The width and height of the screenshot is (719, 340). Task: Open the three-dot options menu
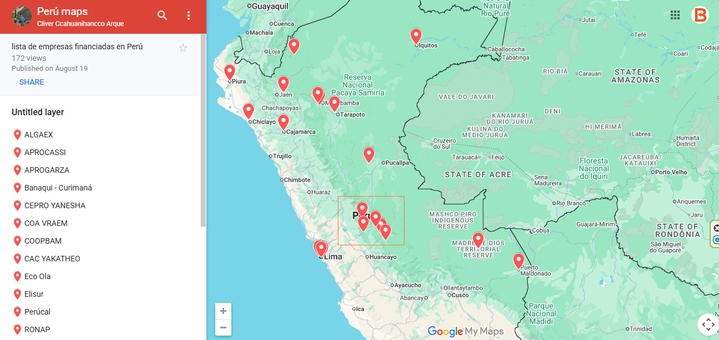coord(189,16)
